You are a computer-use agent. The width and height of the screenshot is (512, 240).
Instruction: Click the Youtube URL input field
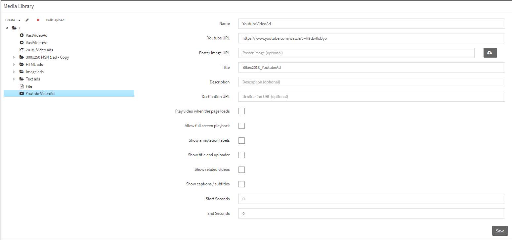pyautogui.click(x=371, y=38)
